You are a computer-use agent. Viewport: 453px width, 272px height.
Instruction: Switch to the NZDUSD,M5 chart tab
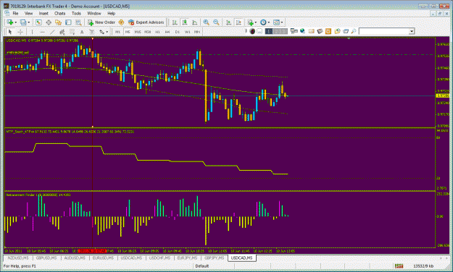point(18,258)
